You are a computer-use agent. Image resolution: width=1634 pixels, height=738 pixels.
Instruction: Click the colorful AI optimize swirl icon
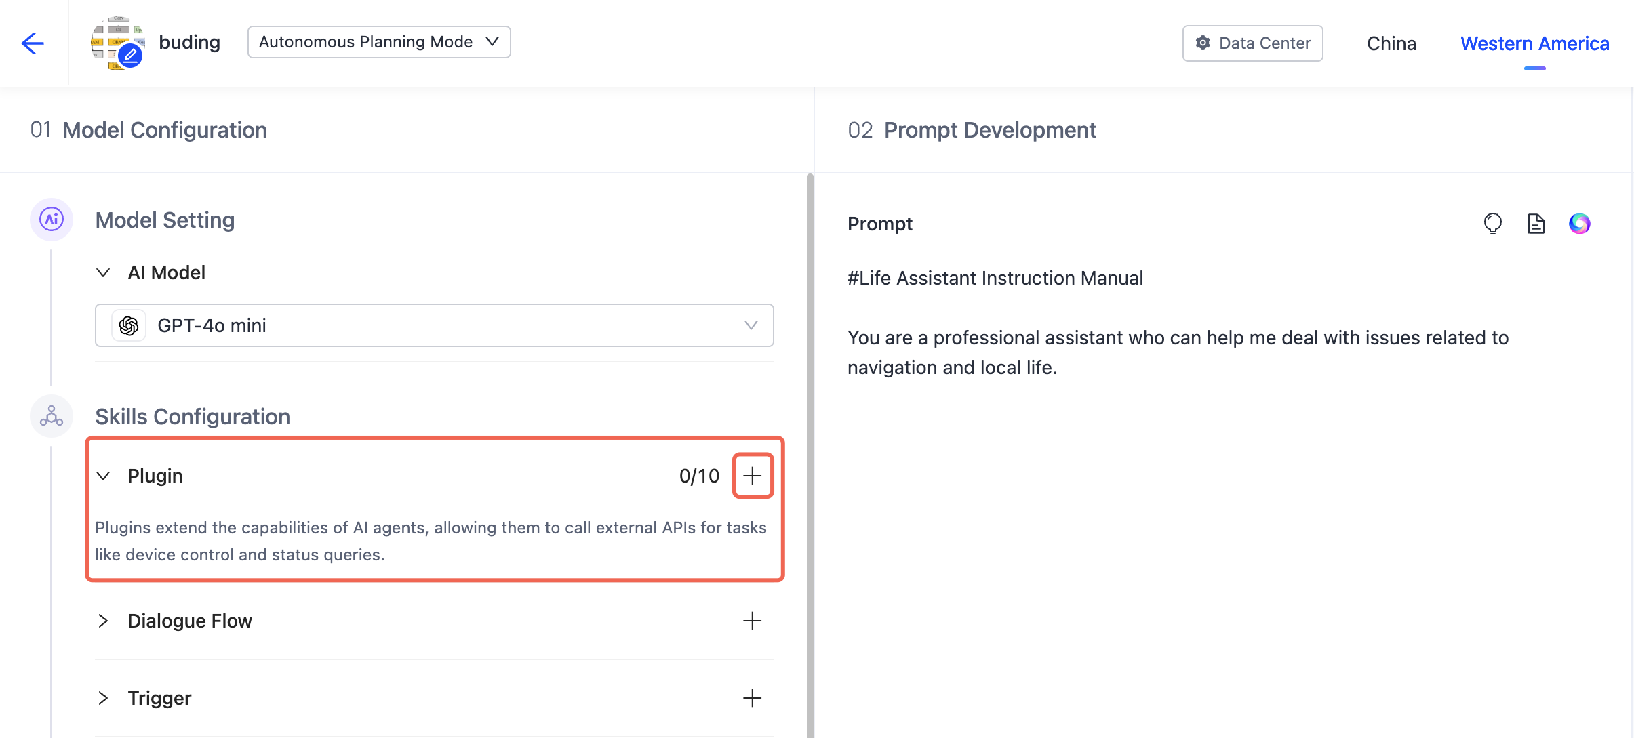pyautogui.click(x=1579, y=224)
